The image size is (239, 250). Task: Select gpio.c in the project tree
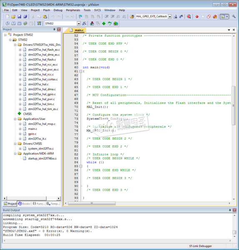point(32,134)
